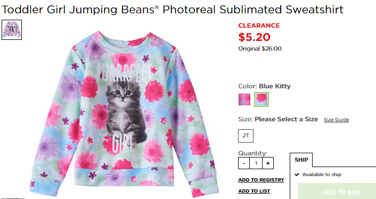
Task: Open the Size Guide link
Action: [x=336, y=120]
